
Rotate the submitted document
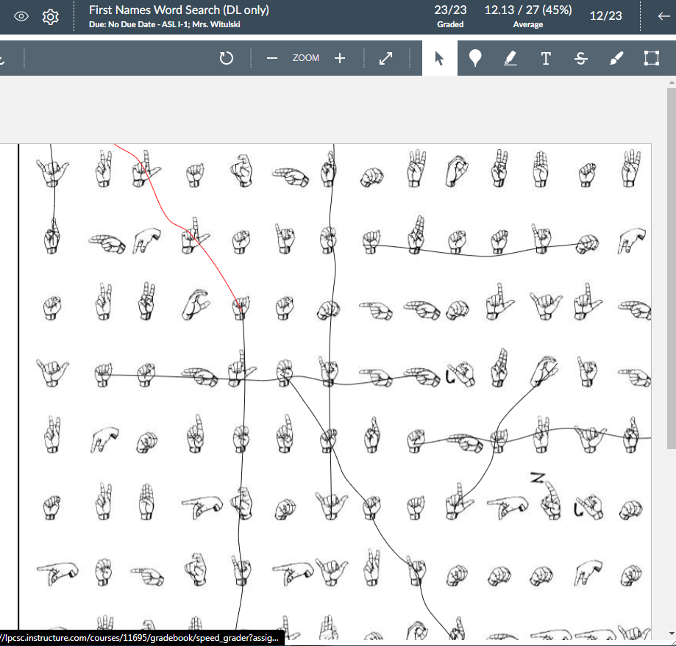pyautogui.click(x=226, y=57)
